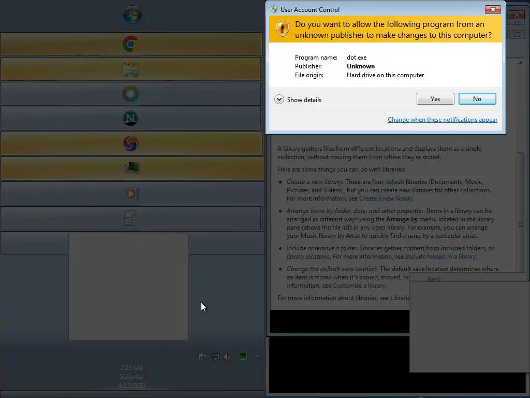The width and height of the screenshot is (530, 398).
Task: Click 'Hard drive on this computer' text
Action: 385,75
